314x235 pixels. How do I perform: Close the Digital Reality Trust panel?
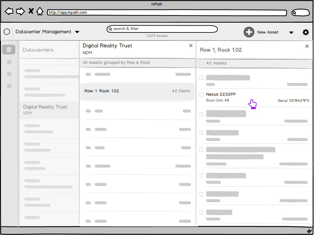[191, 46]
